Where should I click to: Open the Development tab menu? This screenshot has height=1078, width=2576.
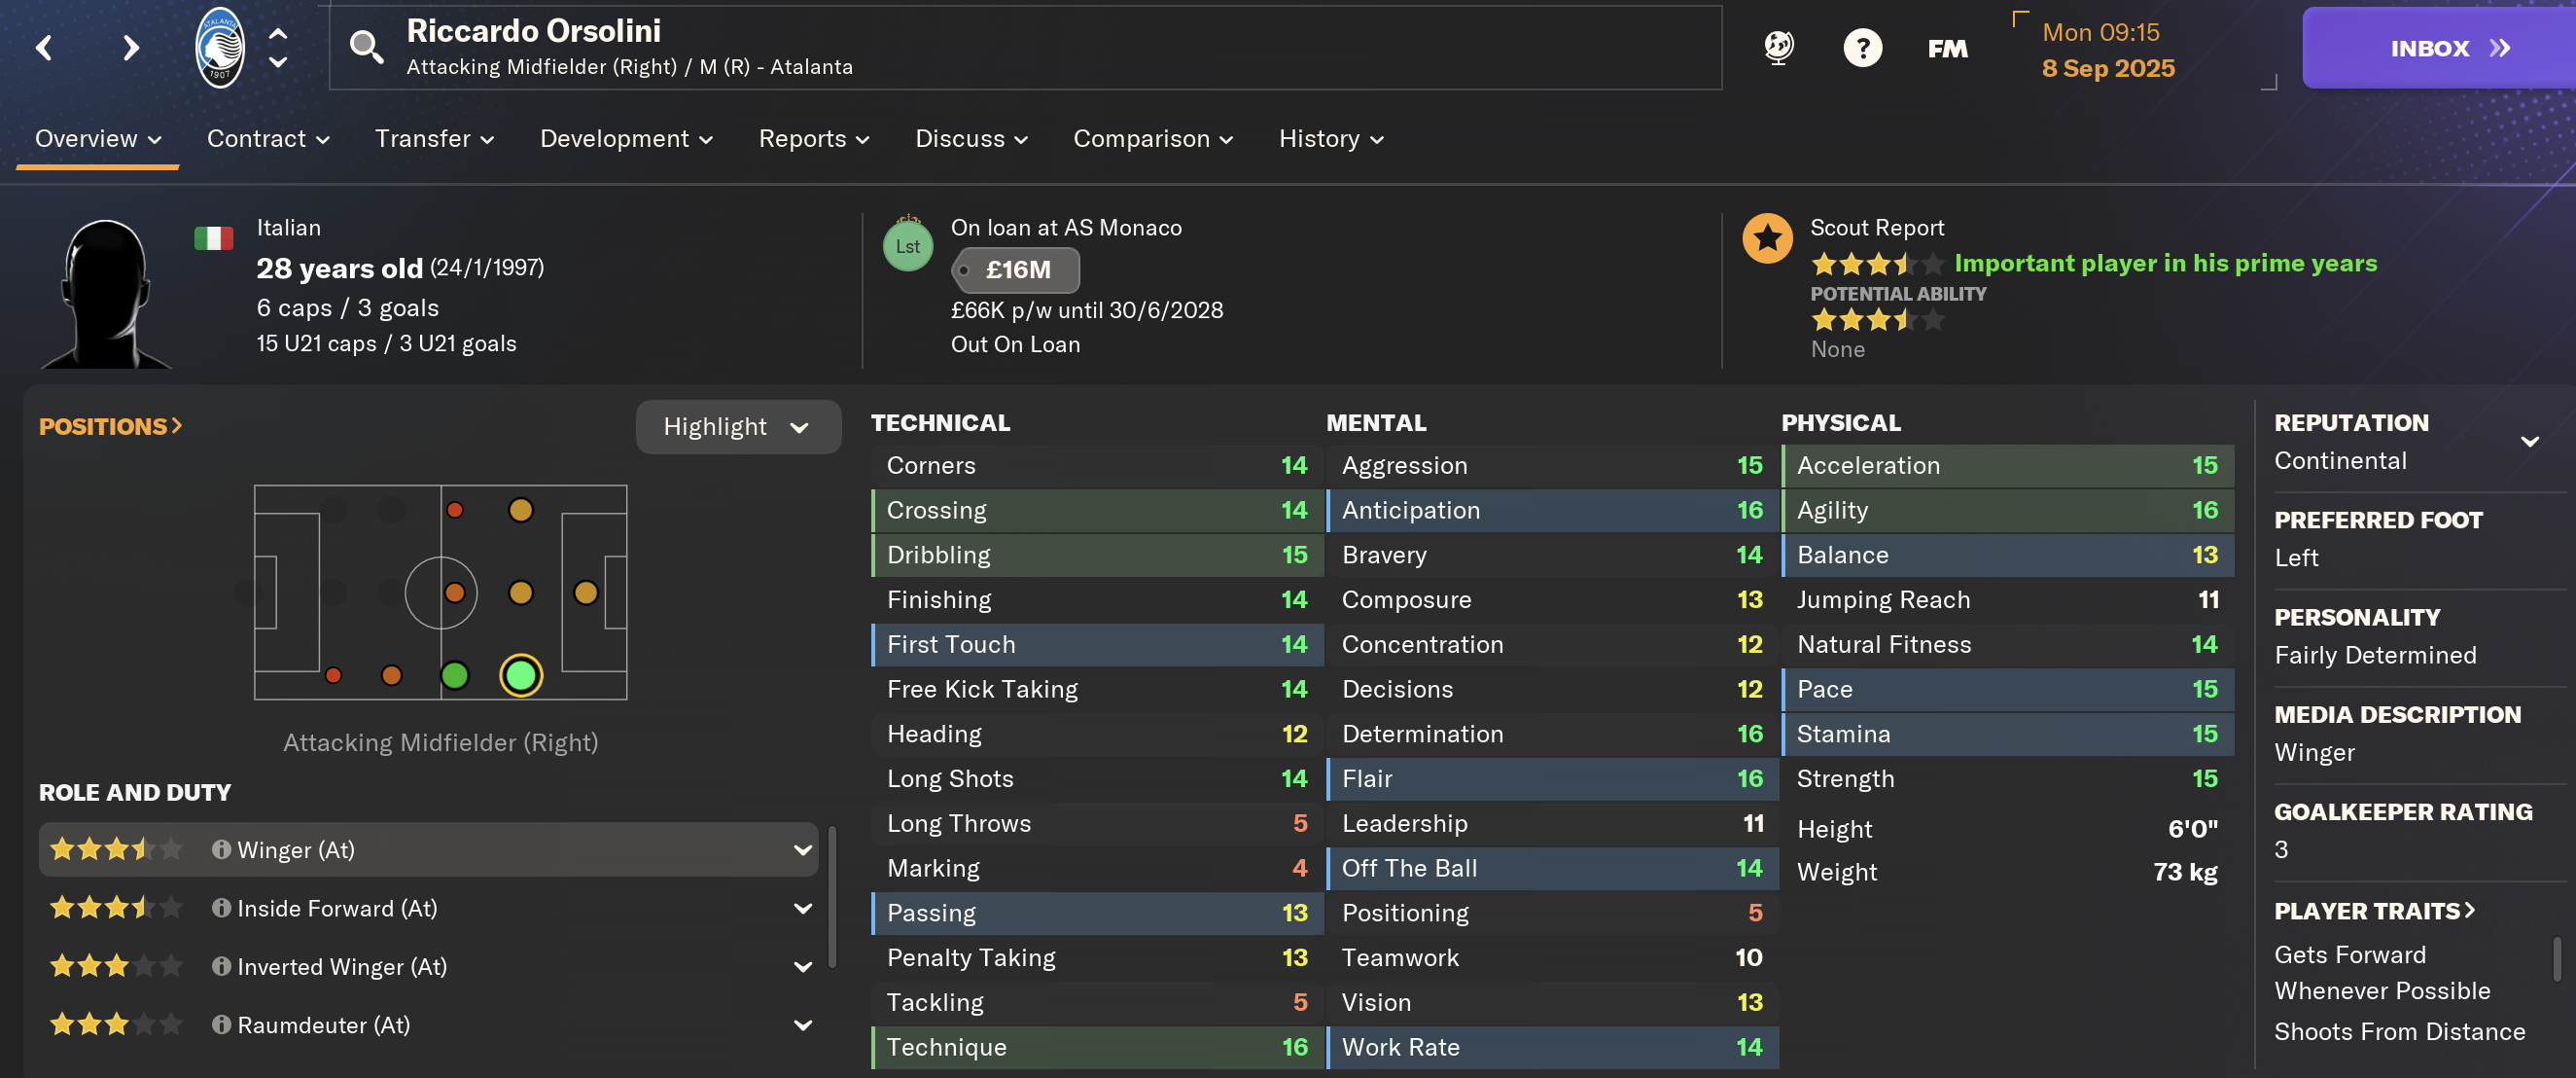(625, 139)
